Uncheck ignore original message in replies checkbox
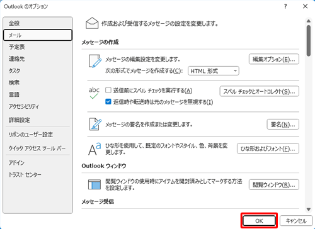The height and width of the screenshot is (229, 315). pyautogui.click(x=108, y=102)
